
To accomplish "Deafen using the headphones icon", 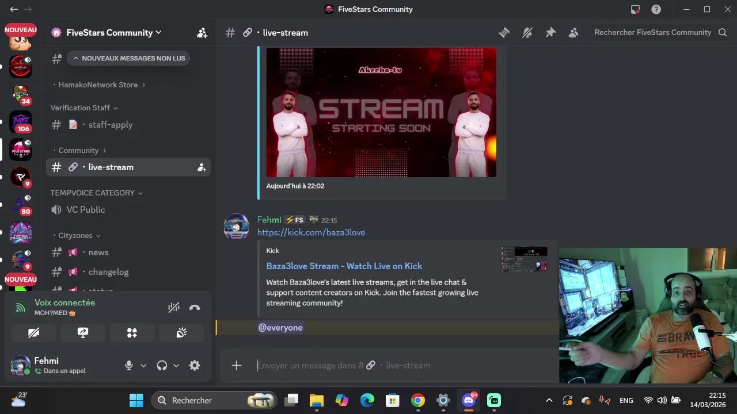I will 162,365.
